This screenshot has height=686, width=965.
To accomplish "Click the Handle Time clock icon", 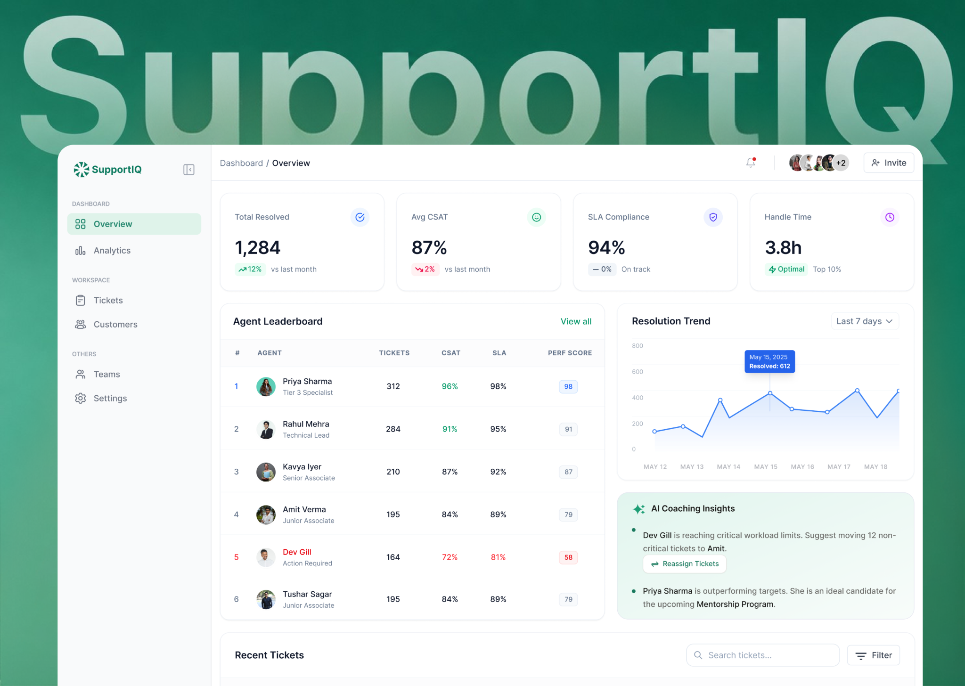I will [x=890, y=217].
